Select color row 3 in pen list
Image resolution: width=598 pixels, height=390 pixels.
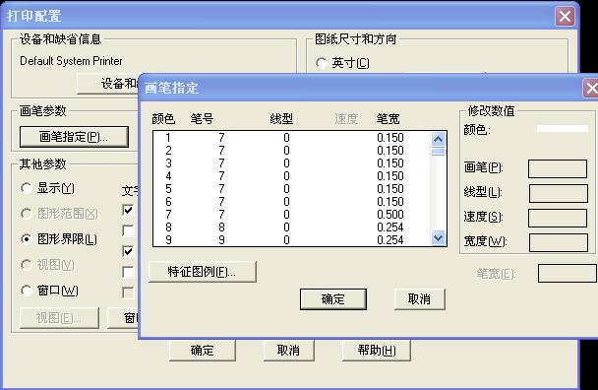point(292,163)
